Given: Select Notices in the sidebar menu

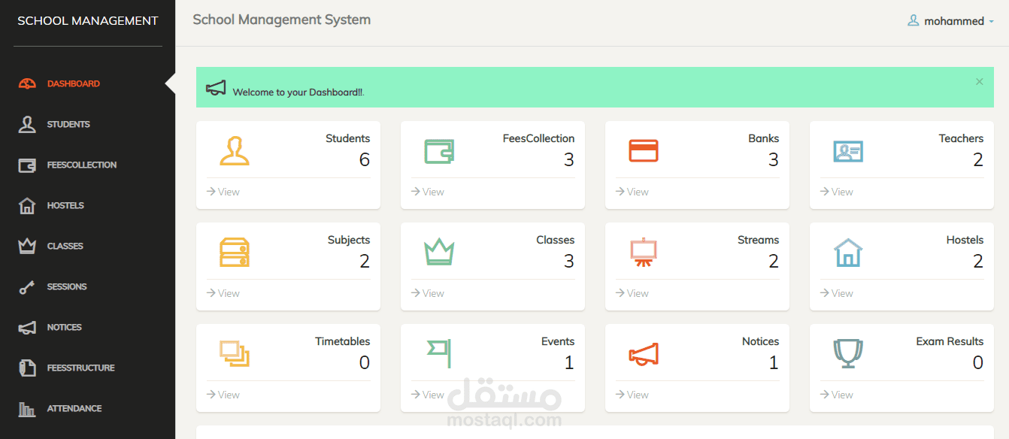Looking at the screenshot, I should (65, 327).
